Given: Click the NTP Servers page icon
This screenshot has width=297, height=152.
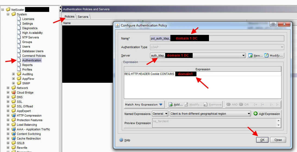Looking at the screenshot, I should point(19,37).
